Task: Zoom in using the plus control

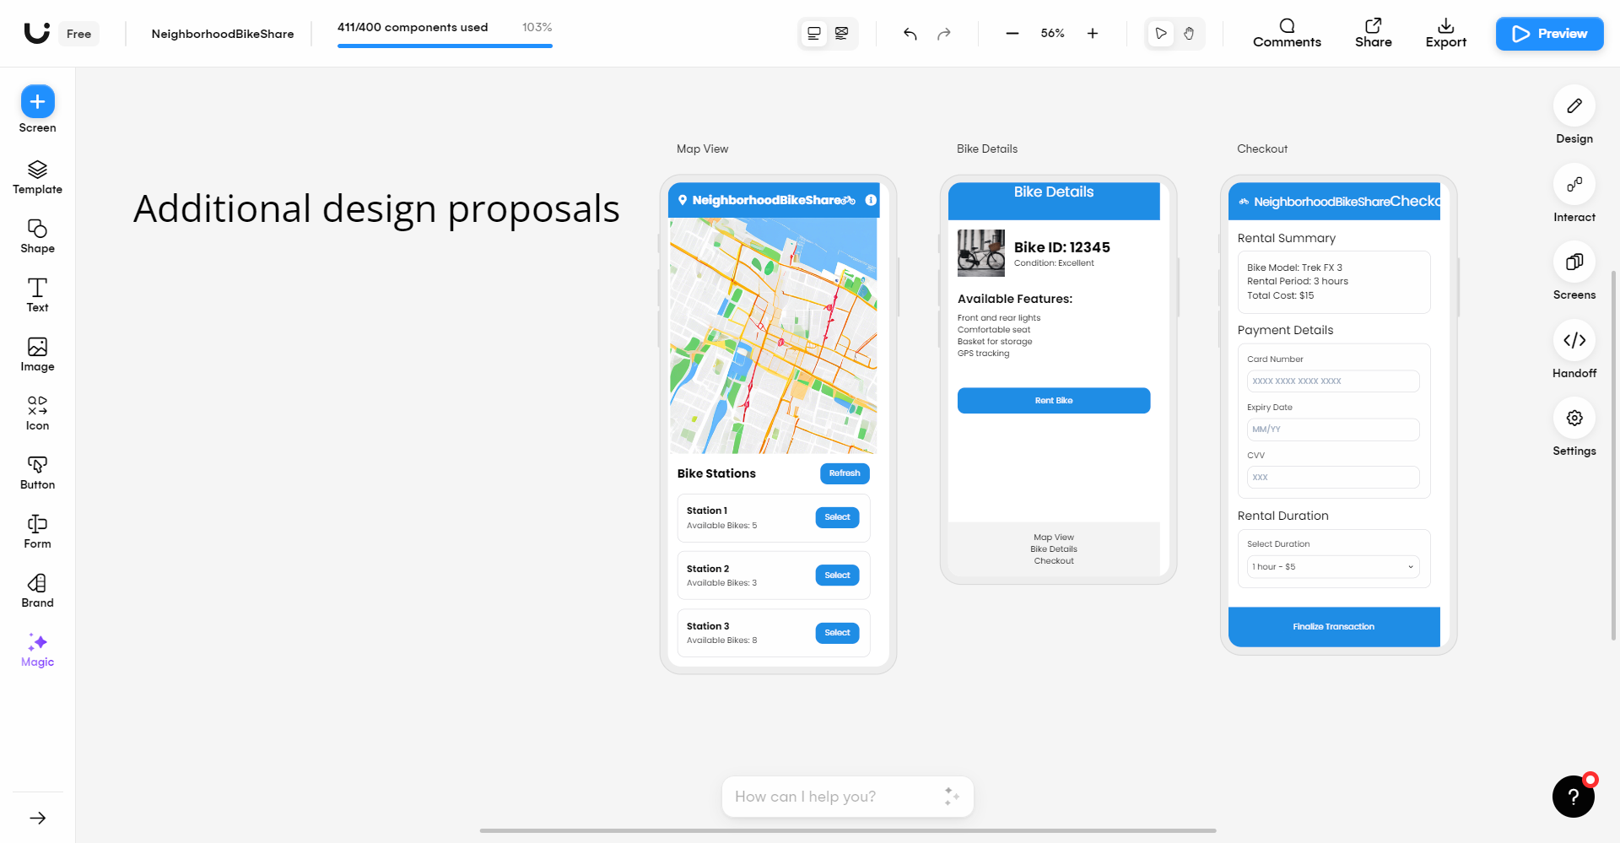Action: point(1092,34)
